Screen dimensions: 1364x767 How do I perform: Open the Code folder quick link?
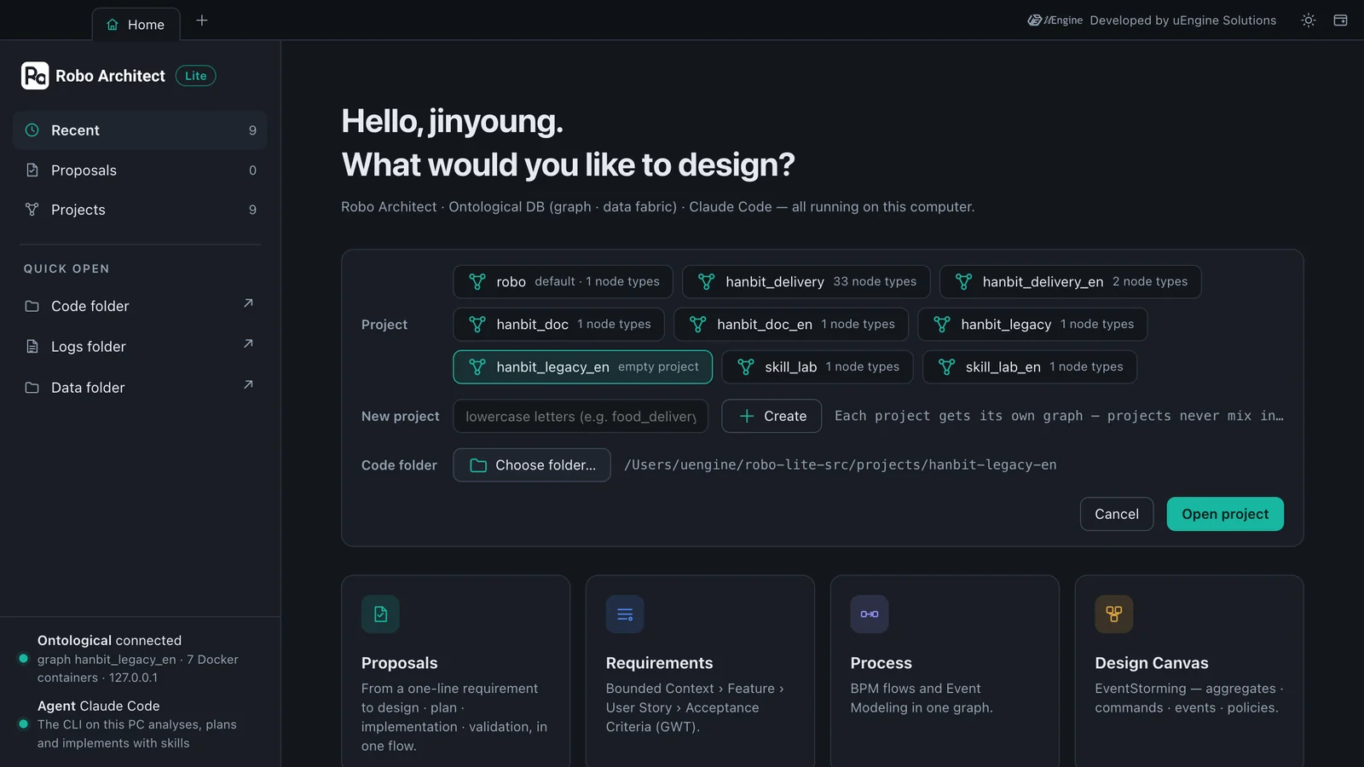(x=140, y=306)
